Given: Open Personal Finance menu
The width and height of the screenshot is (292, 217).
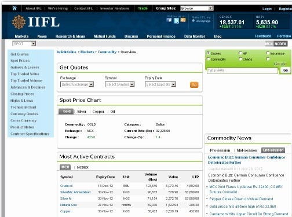Looking at the screenshot, I should point(161,36).
